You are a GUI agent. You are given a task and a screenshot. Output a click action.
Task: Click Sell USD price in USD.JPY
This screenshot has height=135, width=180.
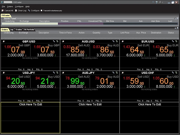[16, 81]
